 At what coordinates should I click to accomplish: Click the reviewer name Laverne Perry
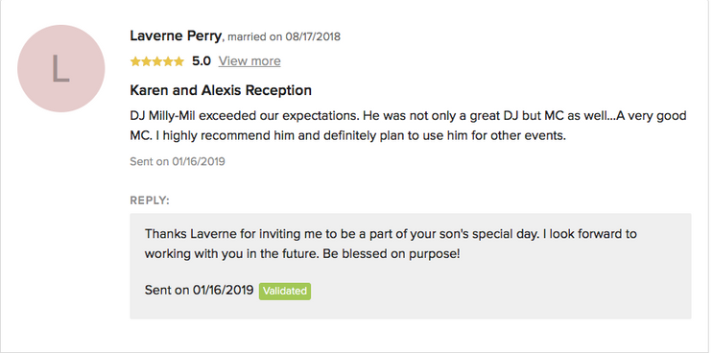pos(176,35)
